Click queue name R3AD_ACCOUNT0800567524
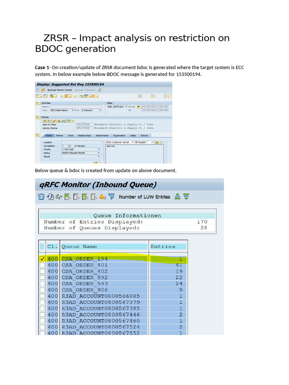This screenshot has height=385, width=289. [x=101, y=327]
